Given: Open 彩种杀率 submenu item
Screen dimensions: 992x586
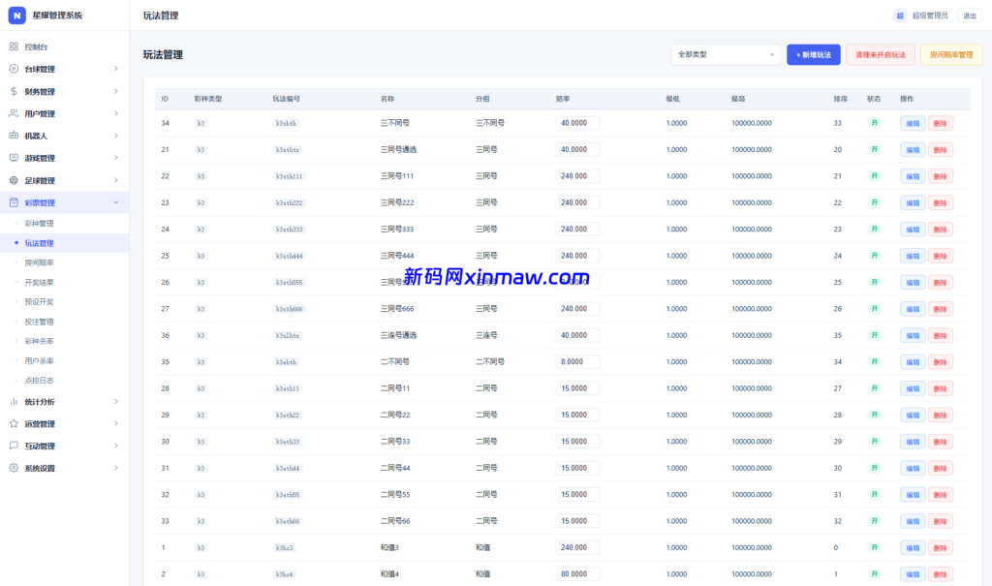Looking at the screenshot, I should click(39, 341).
